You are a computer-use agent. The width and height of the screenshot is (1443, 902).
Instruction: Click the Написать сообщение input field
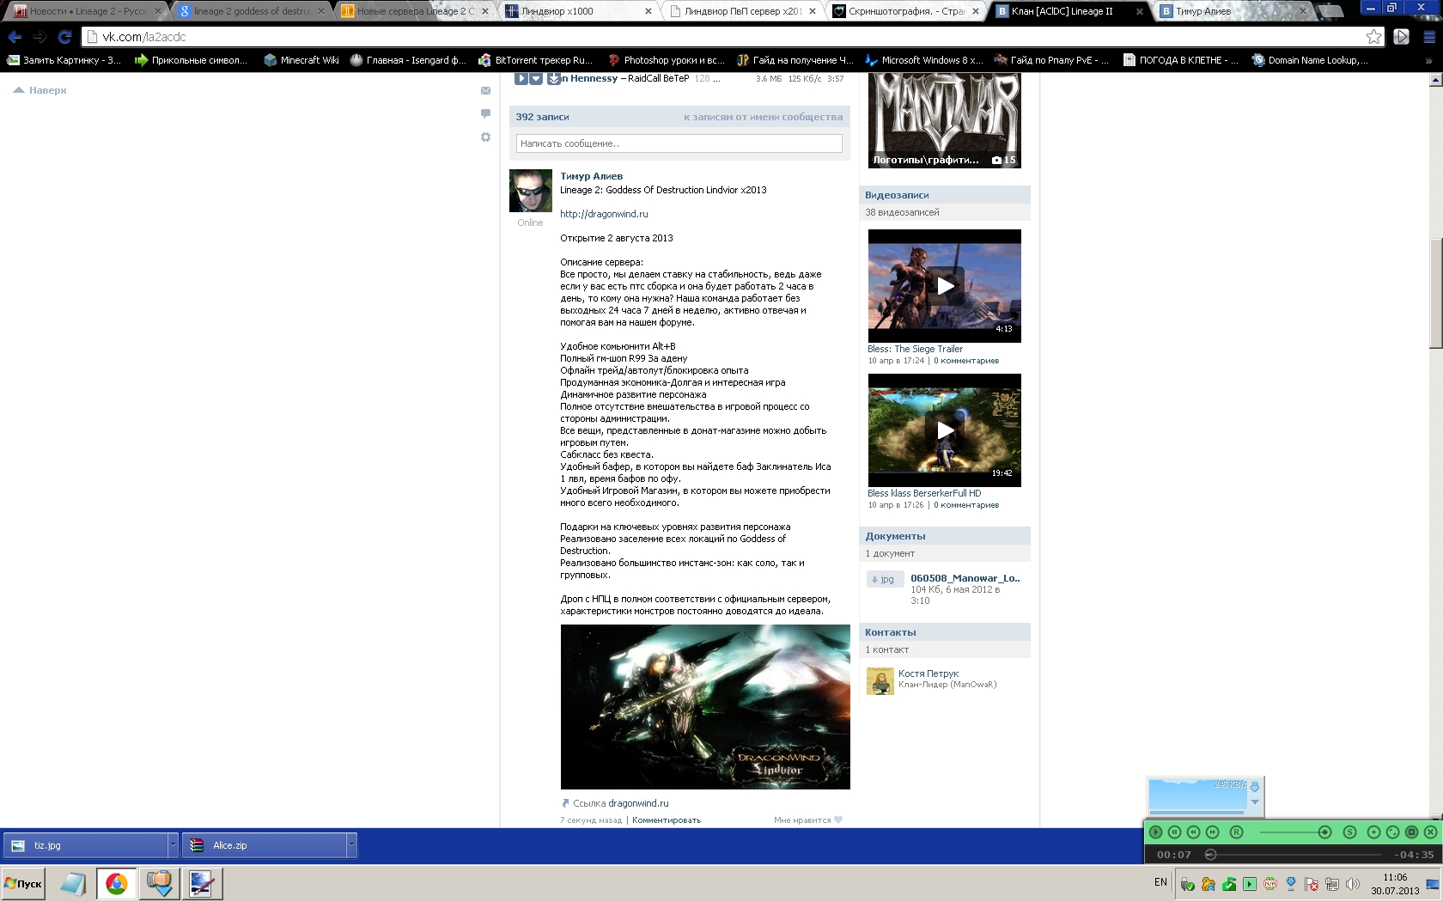[679, 143]
